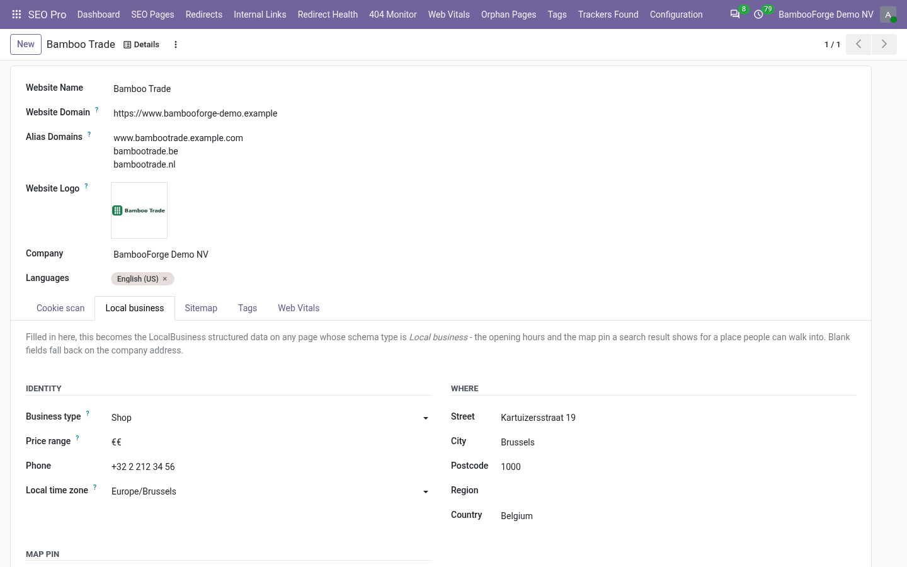This screenshot has height=567, width=907.
Task: Edit the Phone number field
Action: (271, 467)
